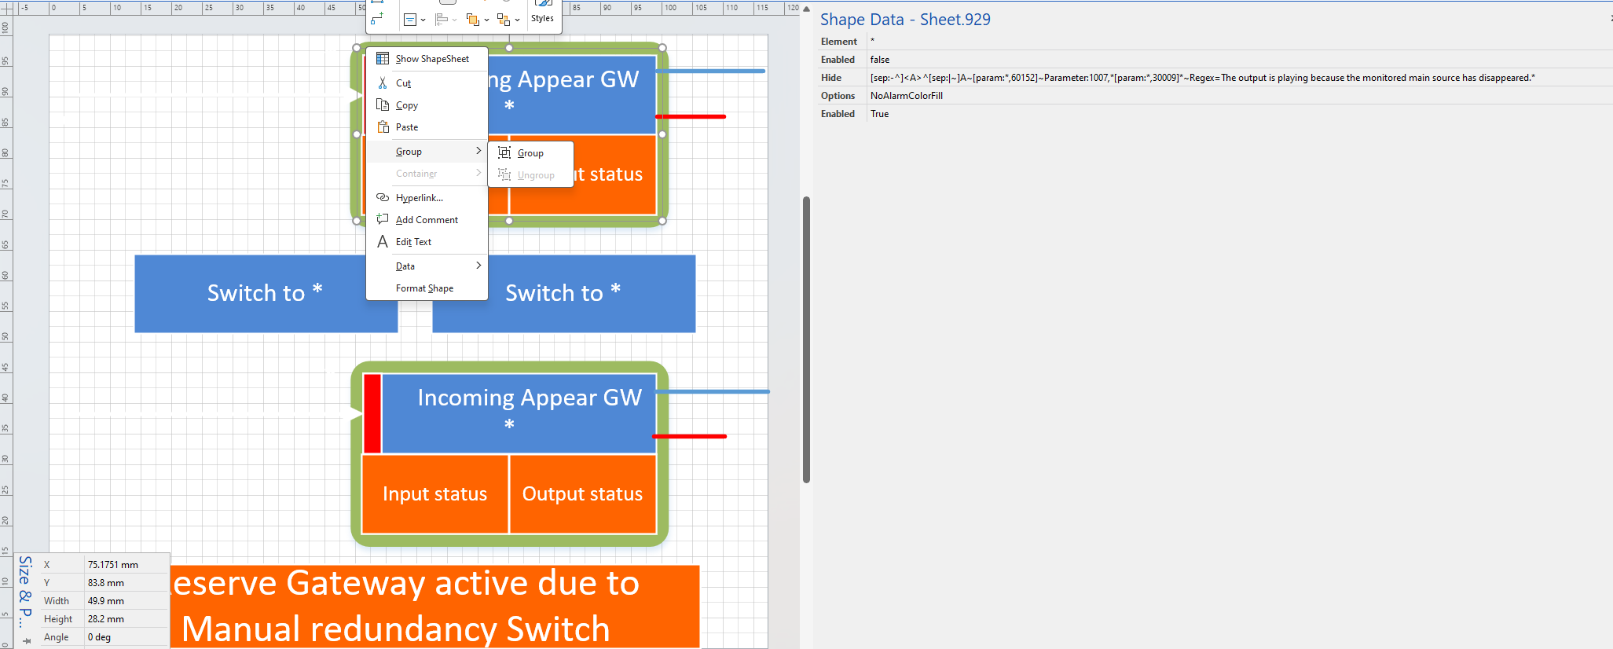The image size is (1613, 649).
Task: Choose Format Shape from context menu
Action: pos(424,288)
